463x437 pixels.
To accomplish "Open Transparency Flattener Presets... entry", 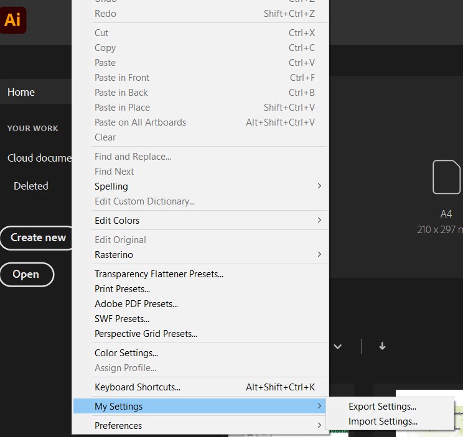I will coord(200,274).
